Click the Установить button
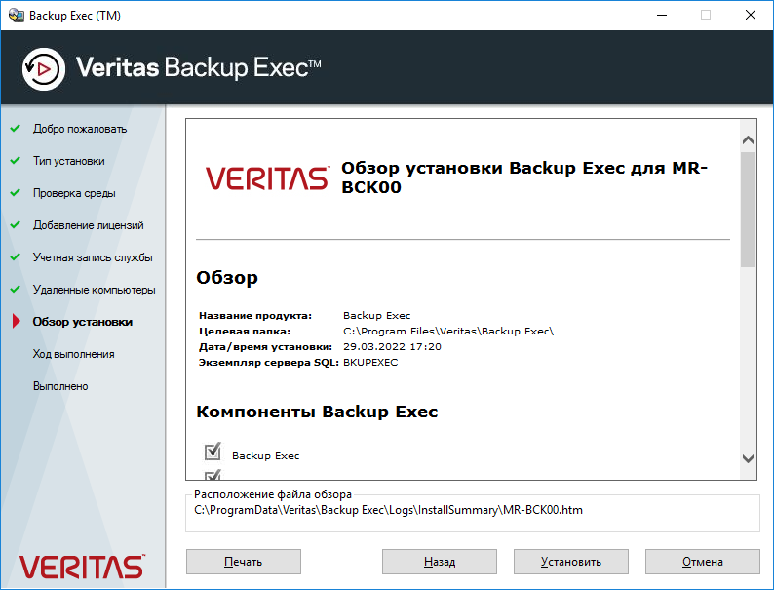This screenshot has height=590, width=774. point(571,562)
